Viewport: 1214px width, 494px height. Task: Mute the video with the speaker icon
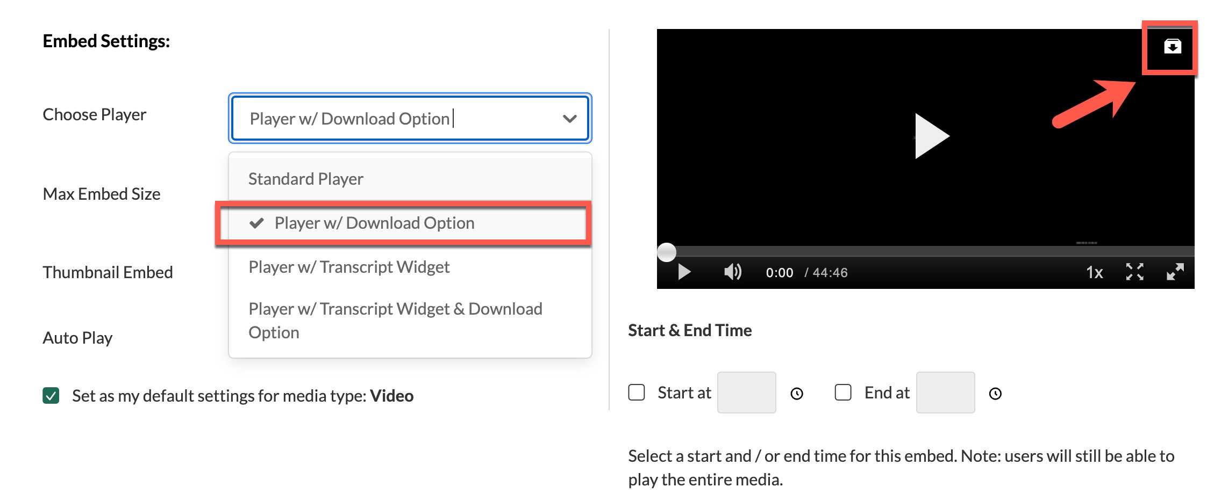[732, 272]
